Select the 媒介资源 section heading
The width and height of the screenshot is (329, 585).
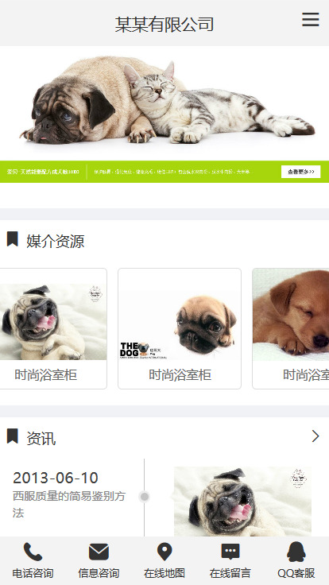coord(55,241)
